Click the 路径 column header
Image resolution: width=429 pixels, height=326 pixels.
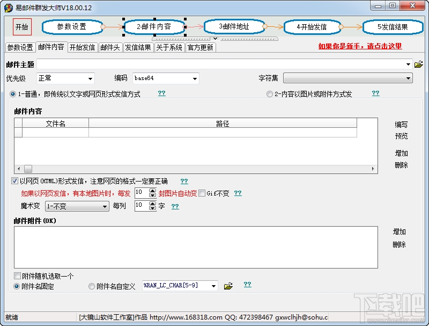pyautogui.click(x=223, y=124)
